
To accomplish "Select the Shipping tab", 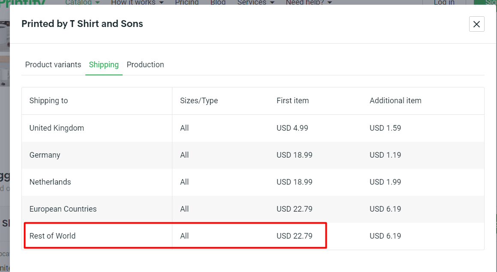I will pyautogui.click(x=104, y=65).
